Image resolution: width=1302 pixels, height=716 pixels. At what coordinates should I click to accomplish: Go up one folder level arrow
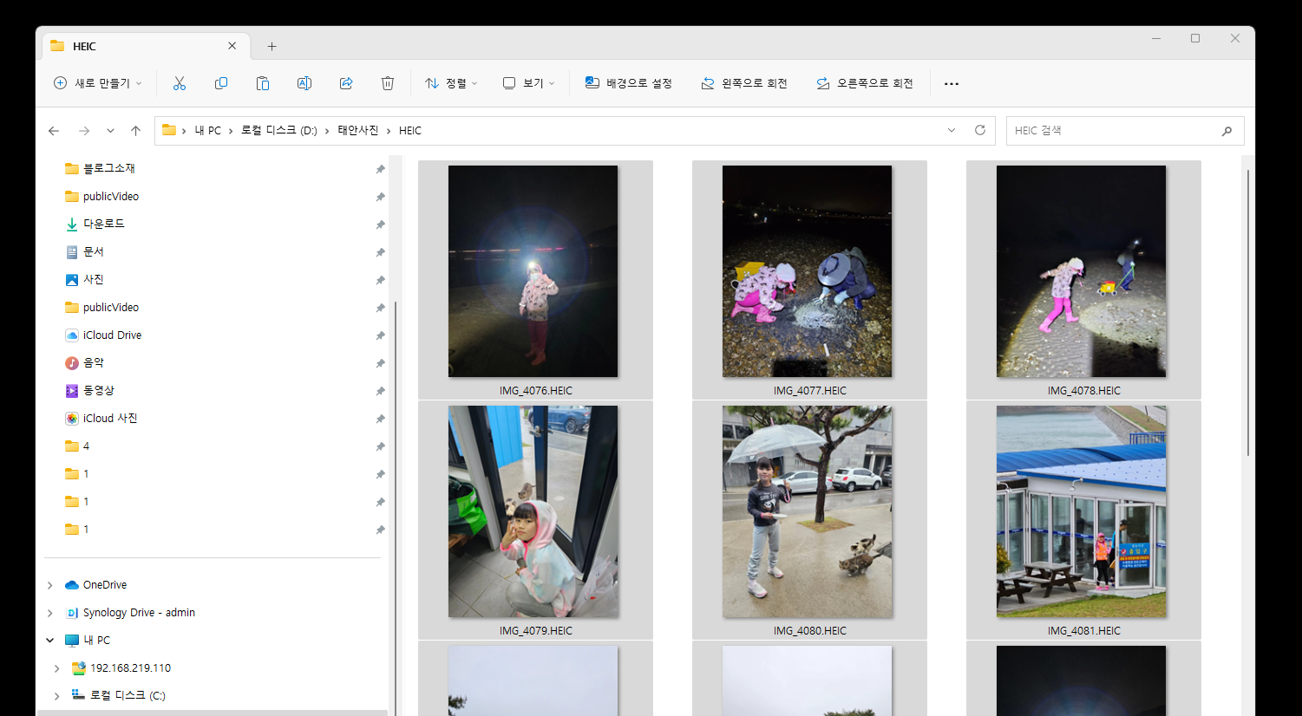pyautogui.click(x=135, y=131)
